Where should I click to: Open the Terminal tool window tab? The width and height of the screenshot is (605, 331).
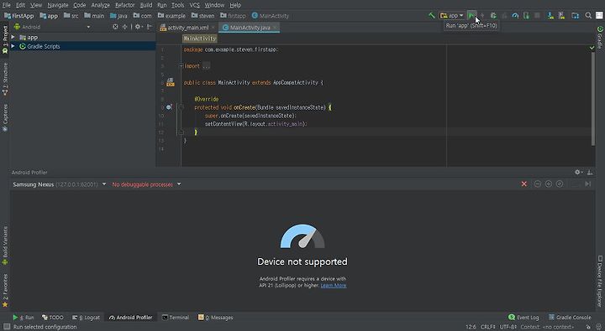[x=176, y=318]
